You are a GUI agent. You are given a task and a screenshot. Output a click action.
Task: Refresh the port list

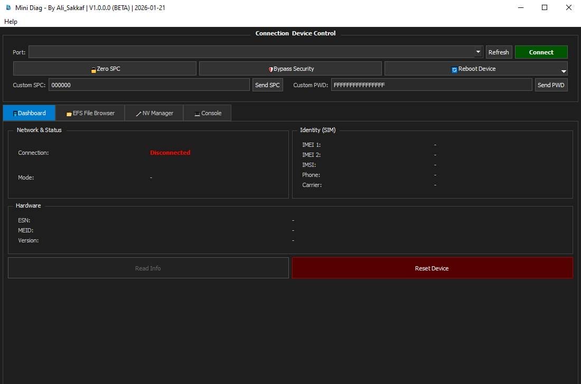point(499,52)
